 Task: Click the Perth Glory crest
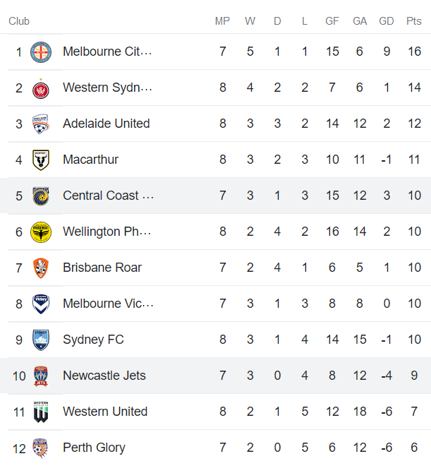(41, 448)
